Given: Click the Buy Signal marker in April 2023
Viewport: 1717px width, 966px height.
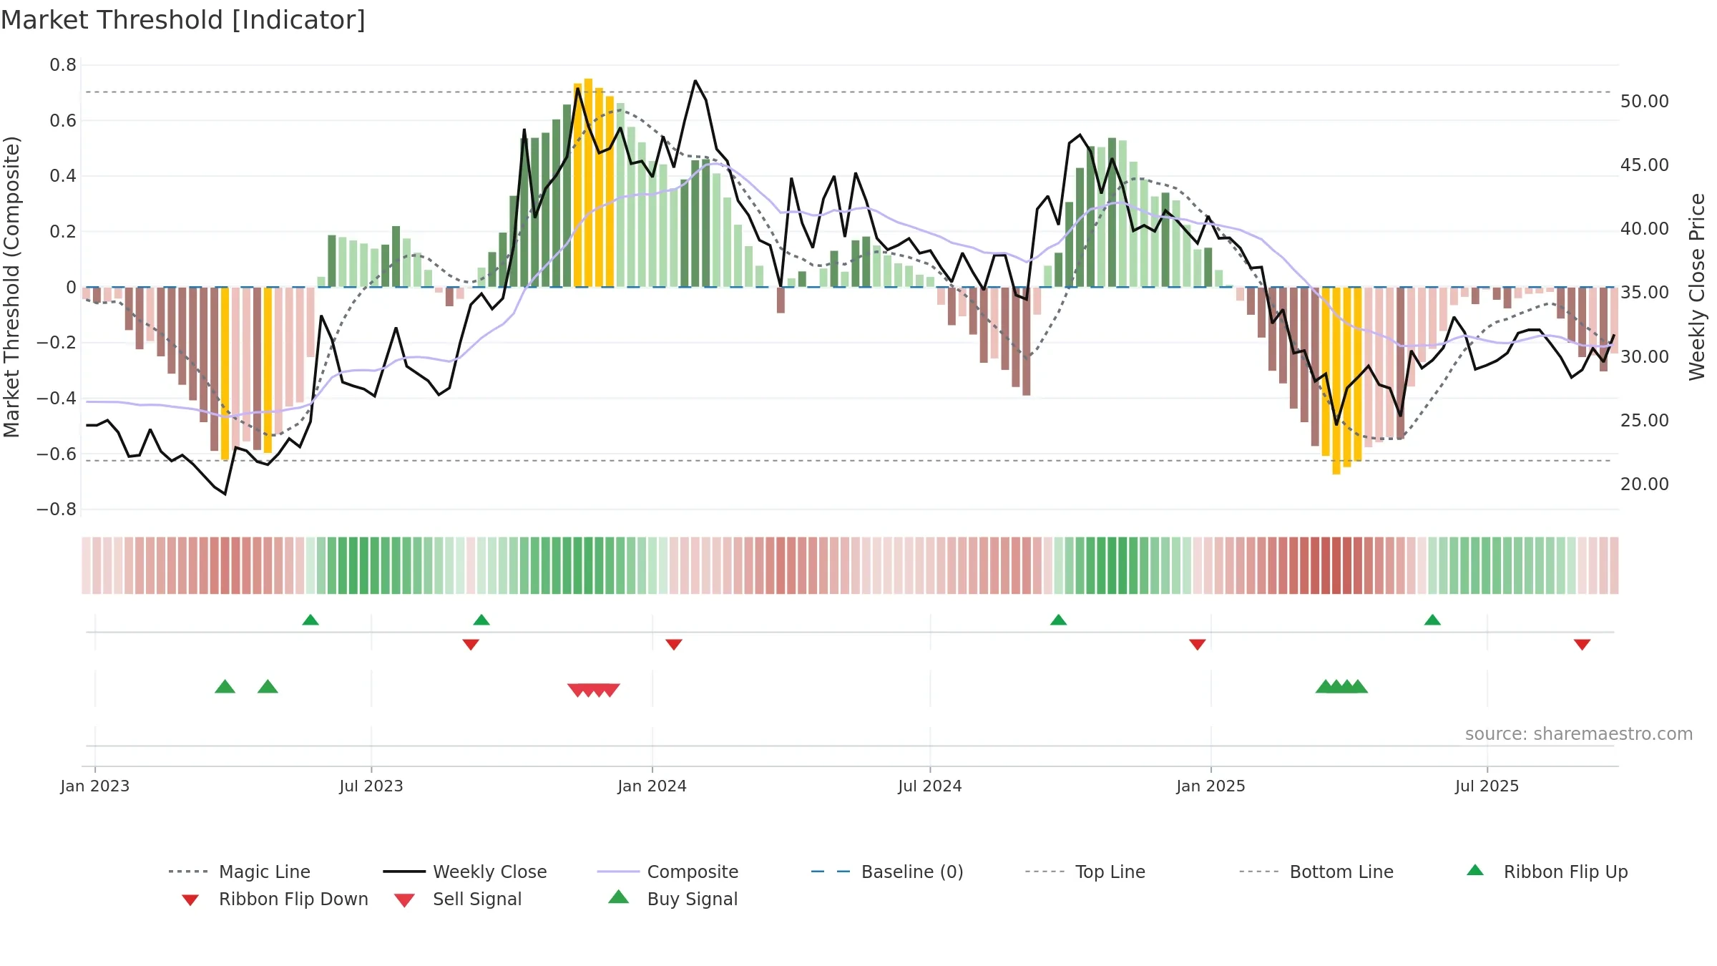Looking at the screenshot, I should pyautogui.click(x=268, y=687).
